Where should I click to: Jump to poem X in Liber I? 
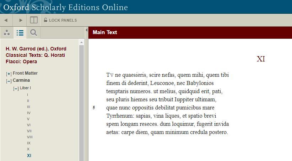pos(28,149)
